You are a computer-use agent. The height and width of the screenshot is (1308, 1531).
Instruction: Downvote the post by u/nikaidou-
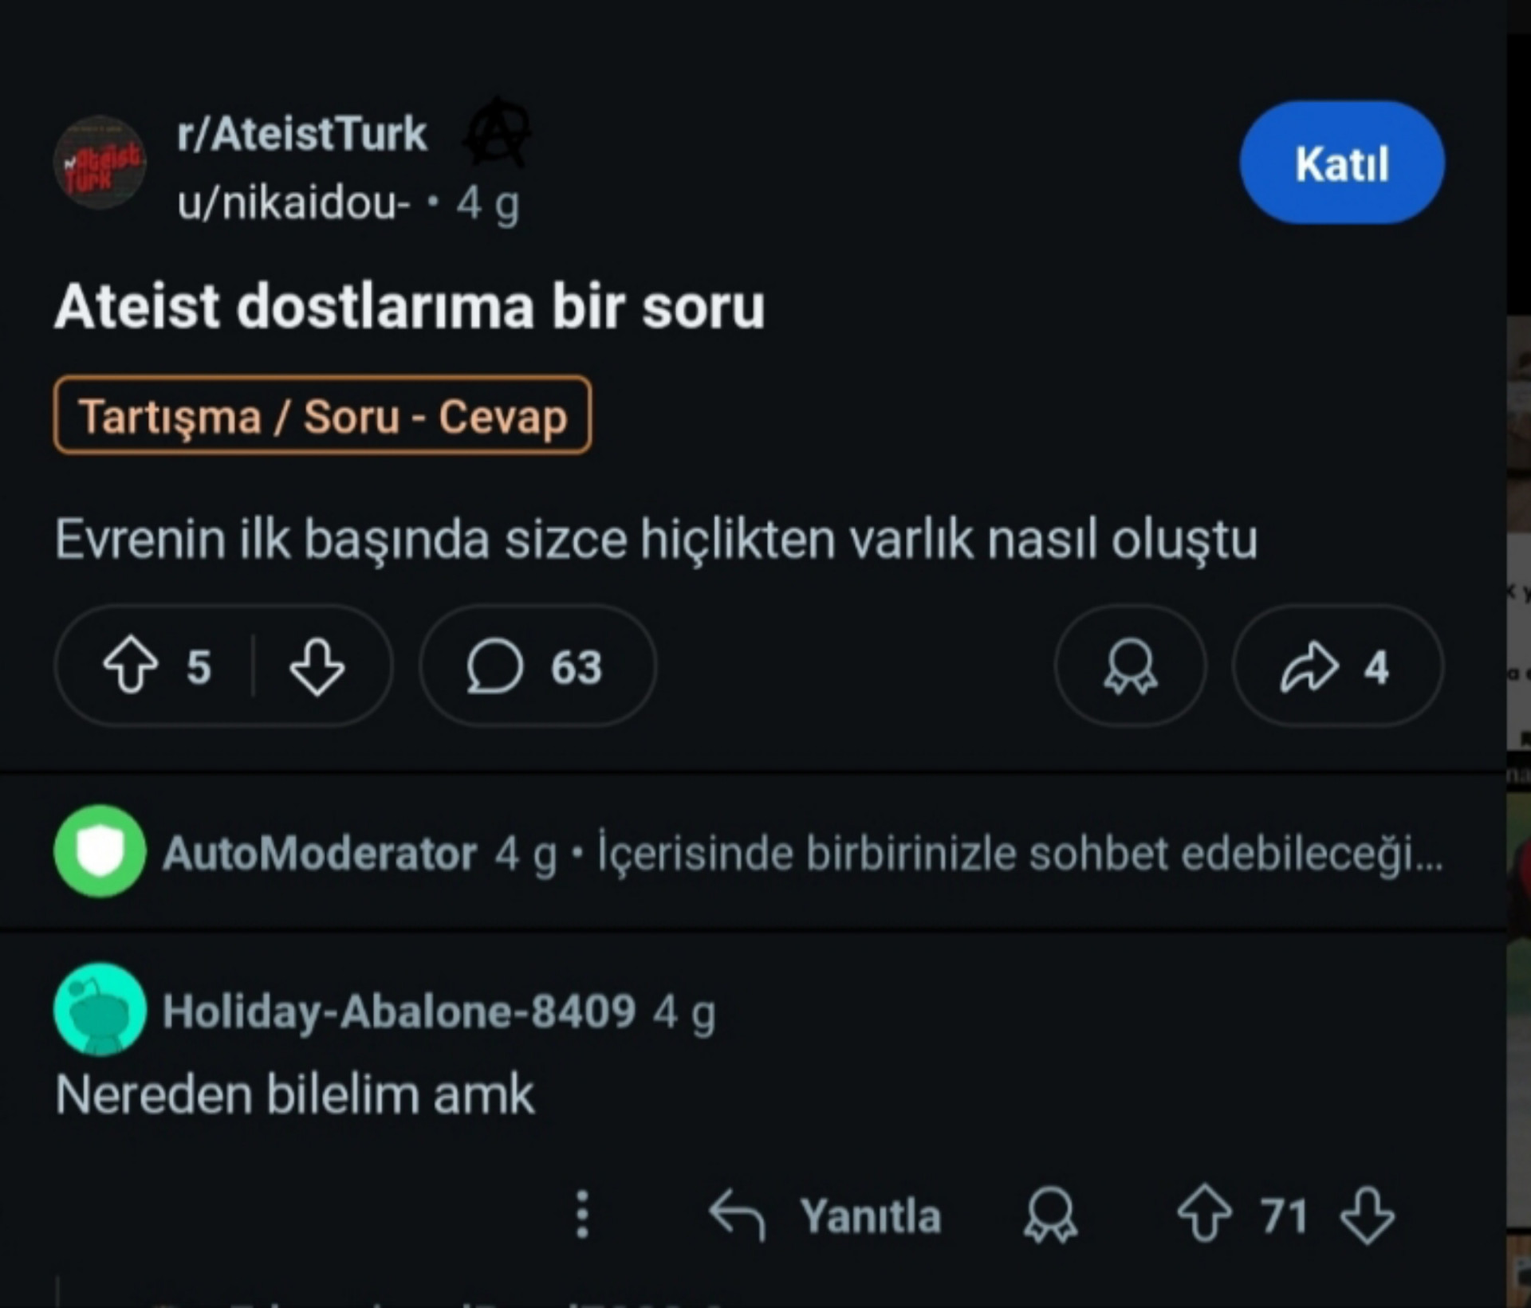pos(317,666)
